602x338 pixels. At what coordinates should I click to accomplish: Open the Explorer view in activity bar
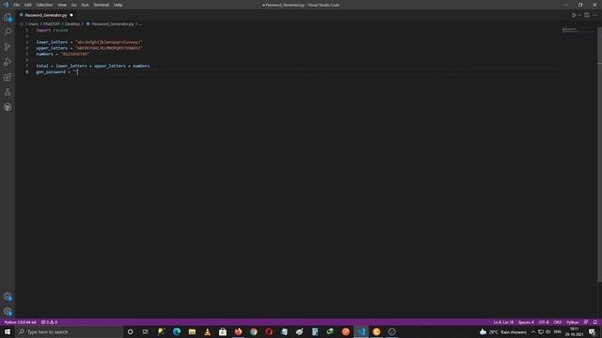point(8,17)
